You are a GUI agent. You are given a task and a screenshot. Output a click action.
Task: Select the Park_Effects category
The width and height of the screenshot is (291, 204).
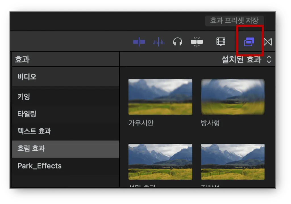click(x=66, y=166)
